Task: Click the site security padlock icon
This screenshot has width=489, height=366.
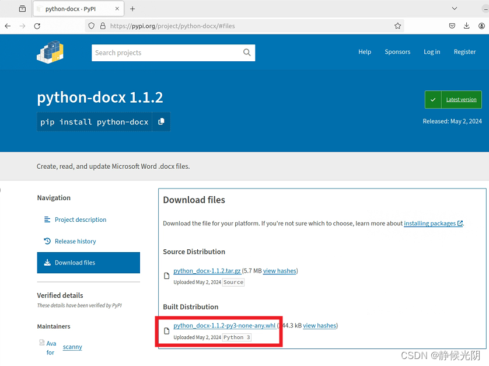Action: [x=103, y=26]
